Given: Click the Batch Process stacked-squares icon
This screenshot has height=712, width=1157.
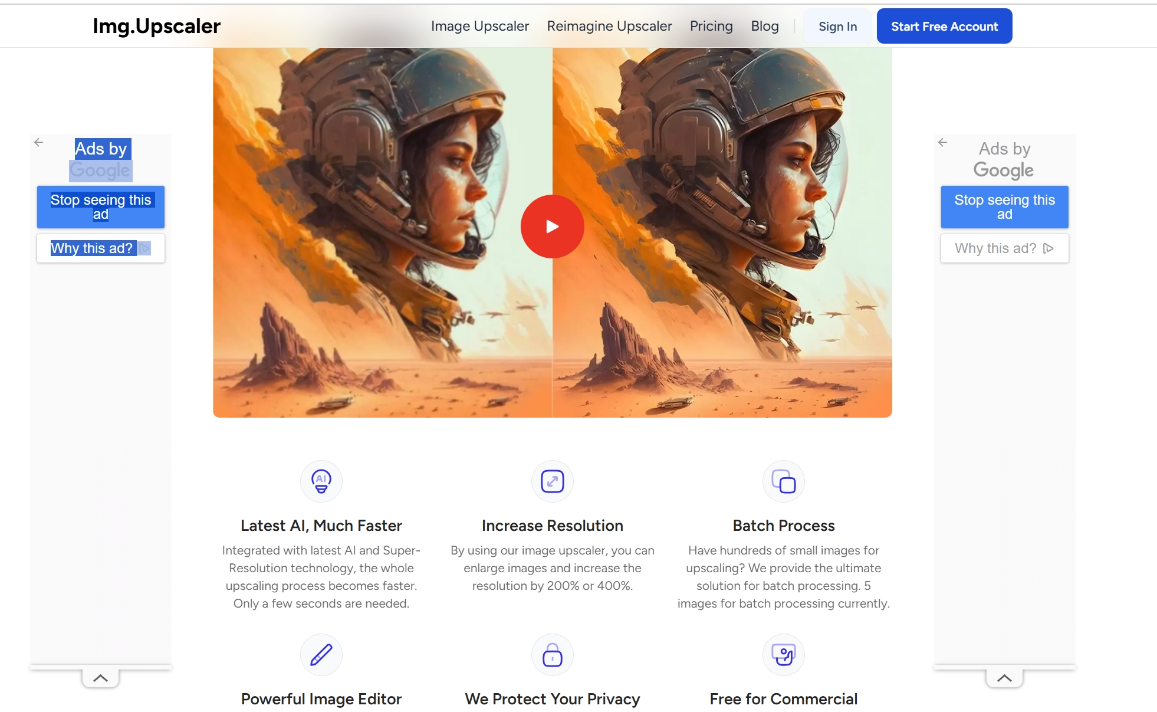Looking at the screenshot, I should point(783,481).
